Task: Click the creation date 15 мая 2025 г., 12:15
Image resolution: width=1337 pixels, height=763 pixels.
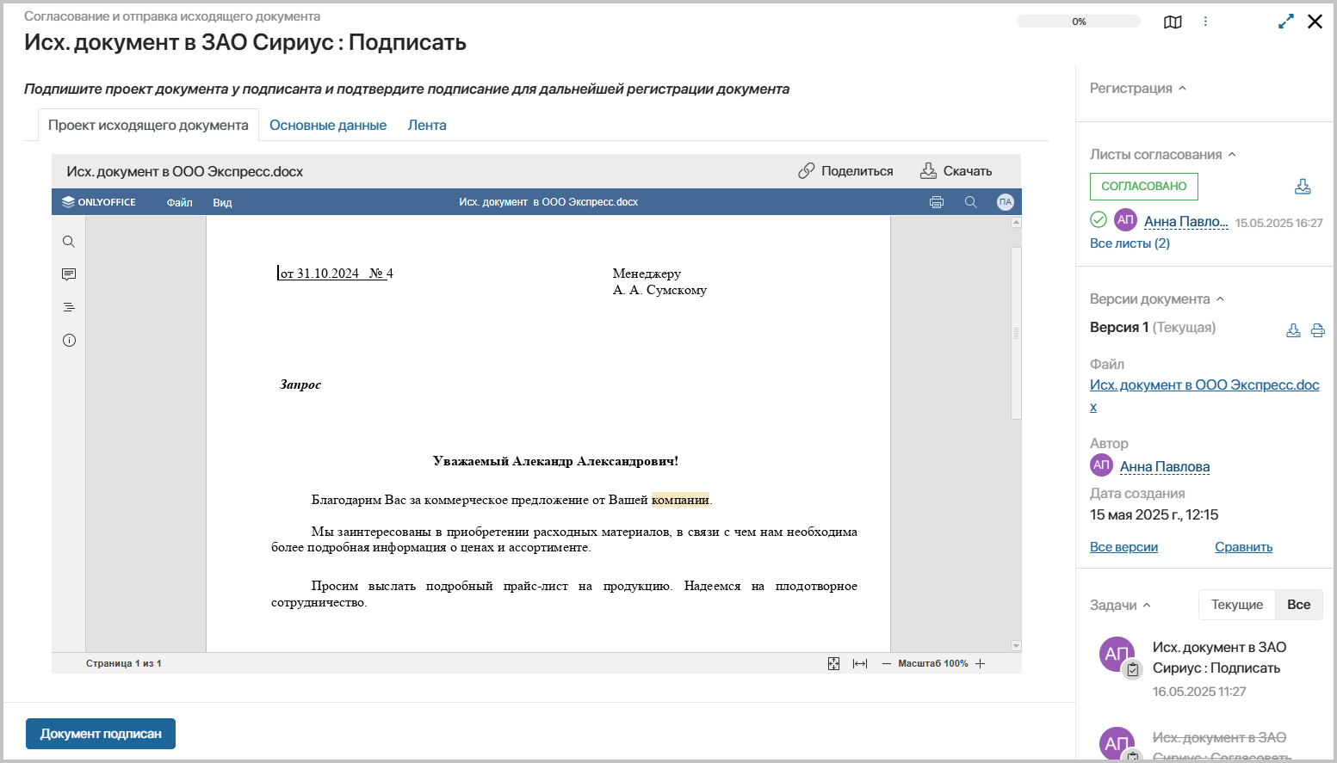Action: tap(1154, 514)
